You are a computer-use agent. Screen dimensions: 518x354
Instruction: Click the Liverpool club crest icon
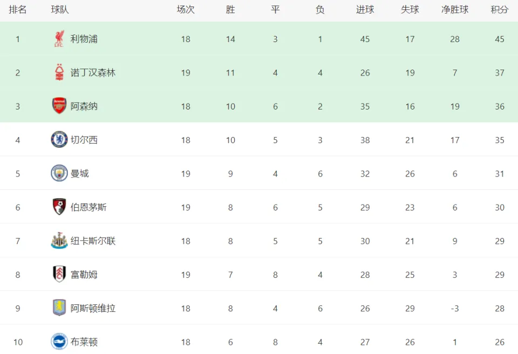59,39
